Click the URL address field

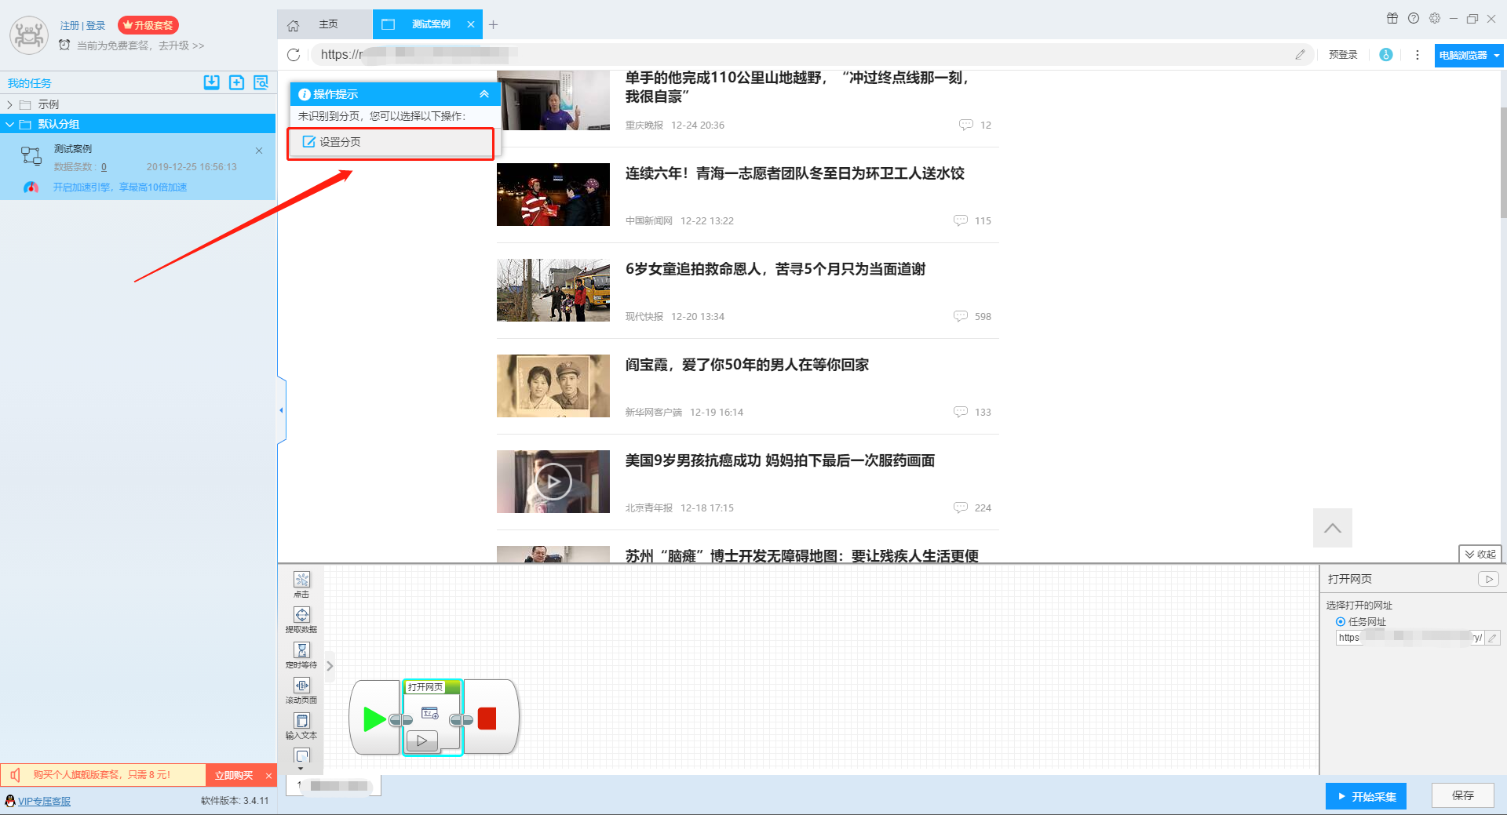pos(812,55)
